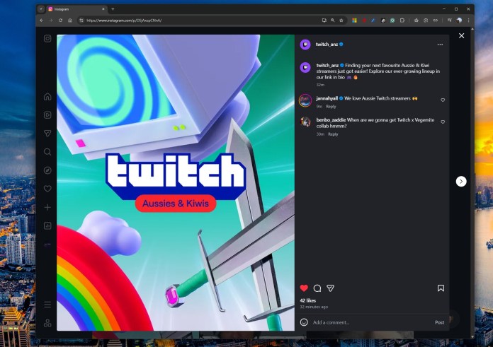
Task: Click the comment bubble icon under post
Action: [x=317, y=288]
